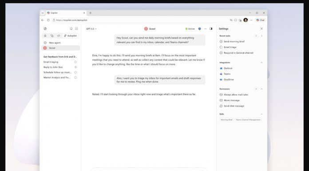Click the OneDrive integration icon

(x=221, y=80)
